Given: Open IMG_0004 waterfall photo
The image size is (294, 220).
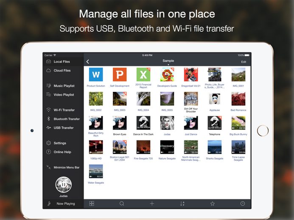Looking at the screenshot, I should point(143,99).
